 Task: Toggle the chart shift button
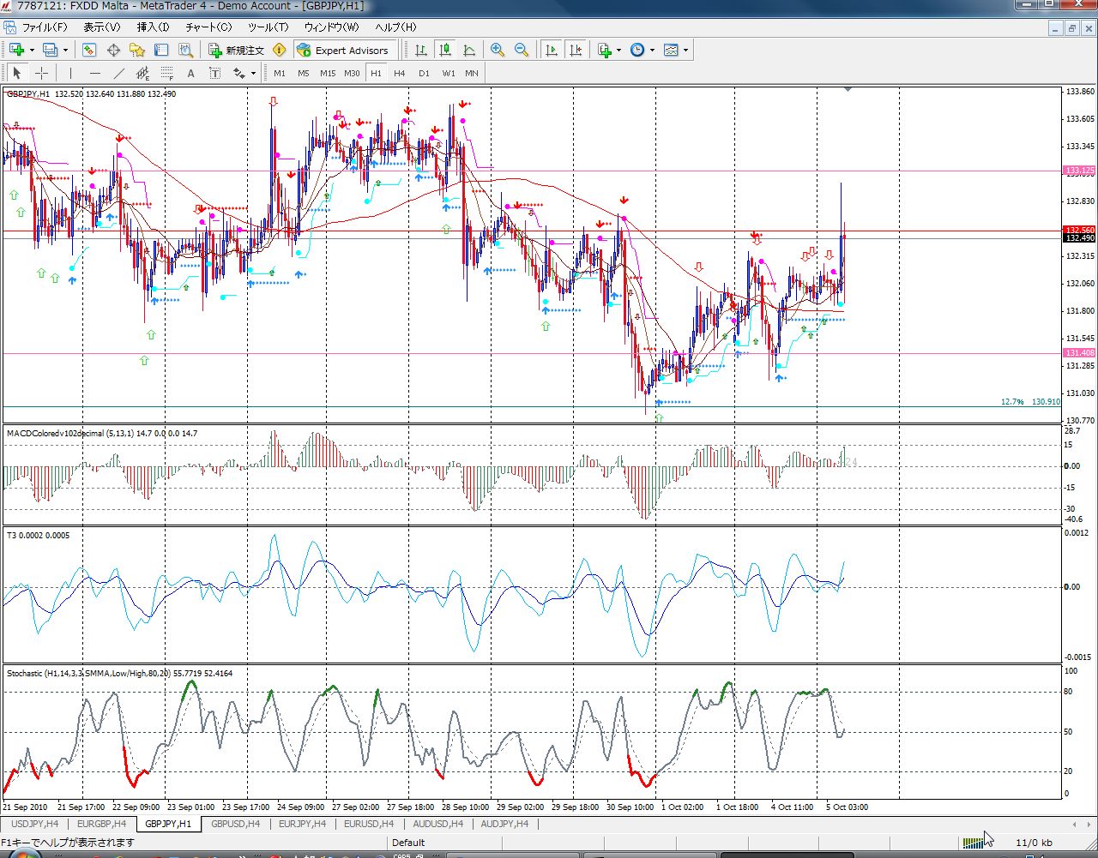pyautogui.click(x=576, y=51)
